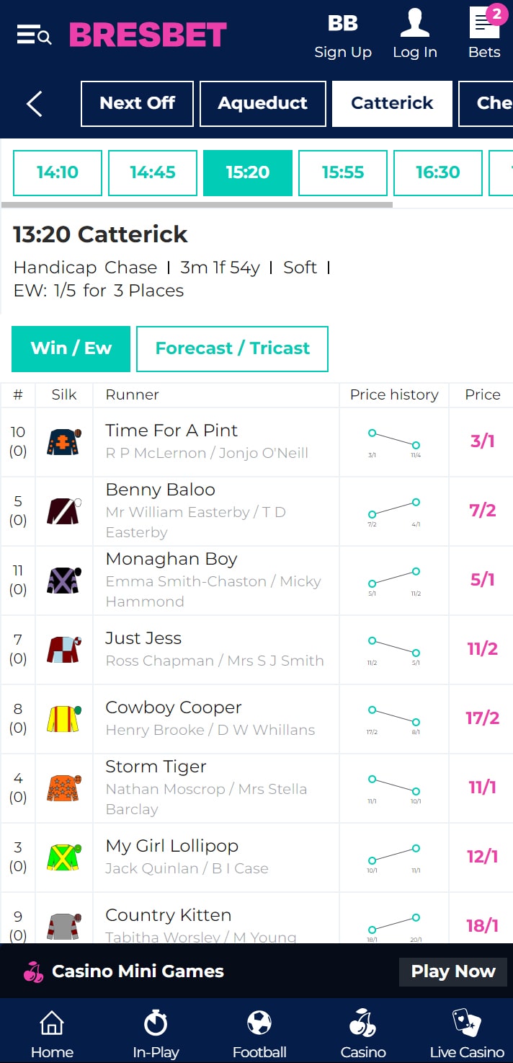Open Football ball icon
Viewport: 513px width, 1063px height.
[259, 1023]
